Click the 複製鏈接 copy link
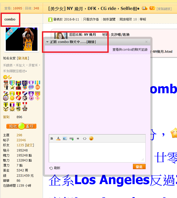The image size is (177, 198). (x=164, y=9)
